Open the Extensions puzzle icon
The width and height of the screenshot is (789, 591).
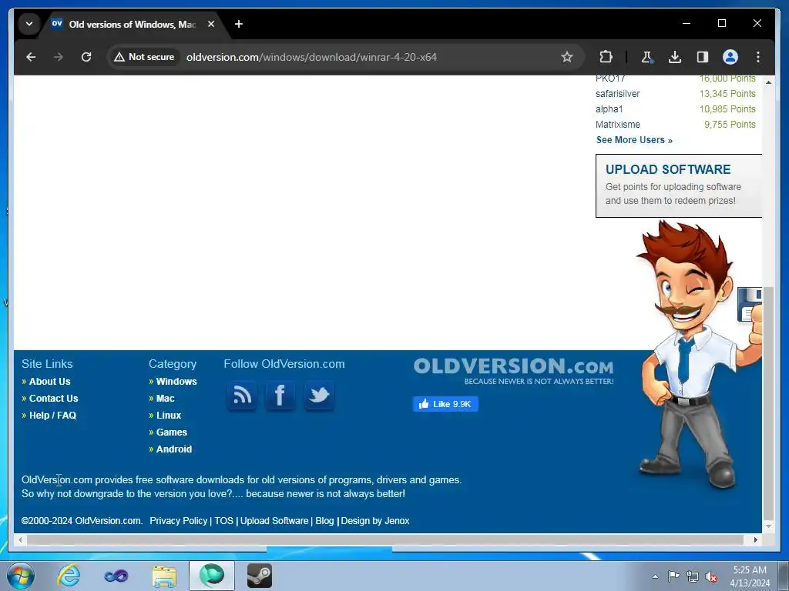[606, 57]
